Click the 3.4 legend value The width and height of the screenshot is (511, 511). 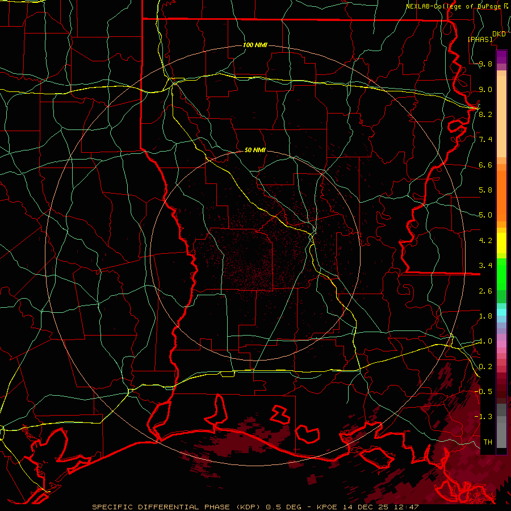coord(485,266)
